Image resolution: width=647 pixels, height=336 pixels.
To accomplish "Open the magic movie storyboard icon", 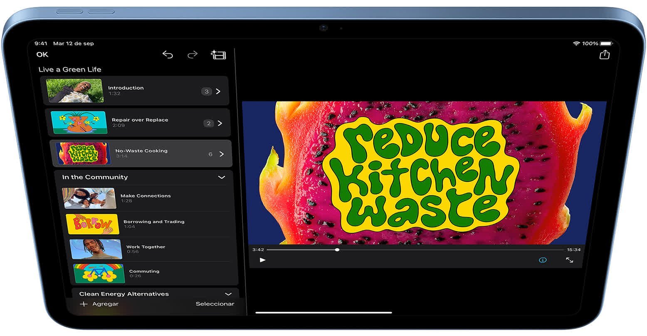I will point(218,55).
